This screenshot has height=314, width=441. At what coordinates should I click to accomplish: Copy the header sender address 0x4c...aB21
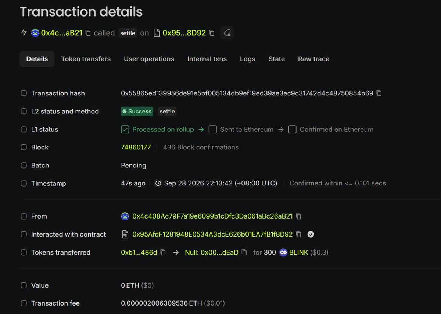(x=88, y=33)
